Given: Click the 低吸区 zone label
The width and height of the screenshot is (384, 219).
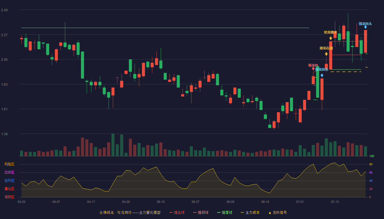Looking at the screenshot, I should [x=10, y=197].
